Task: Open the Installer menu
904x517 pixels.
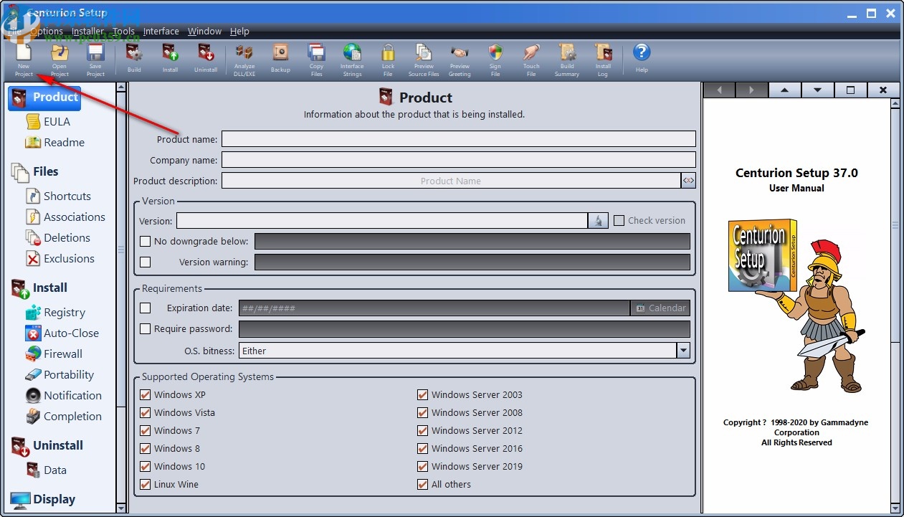Action: [x=87, y=32]
